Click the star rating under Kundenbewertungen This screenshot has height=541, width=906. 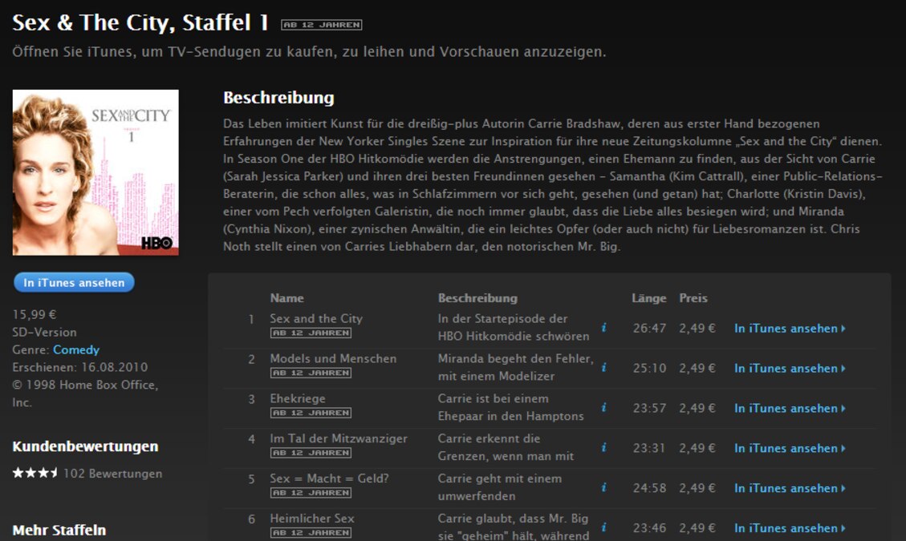click(35, 473)
